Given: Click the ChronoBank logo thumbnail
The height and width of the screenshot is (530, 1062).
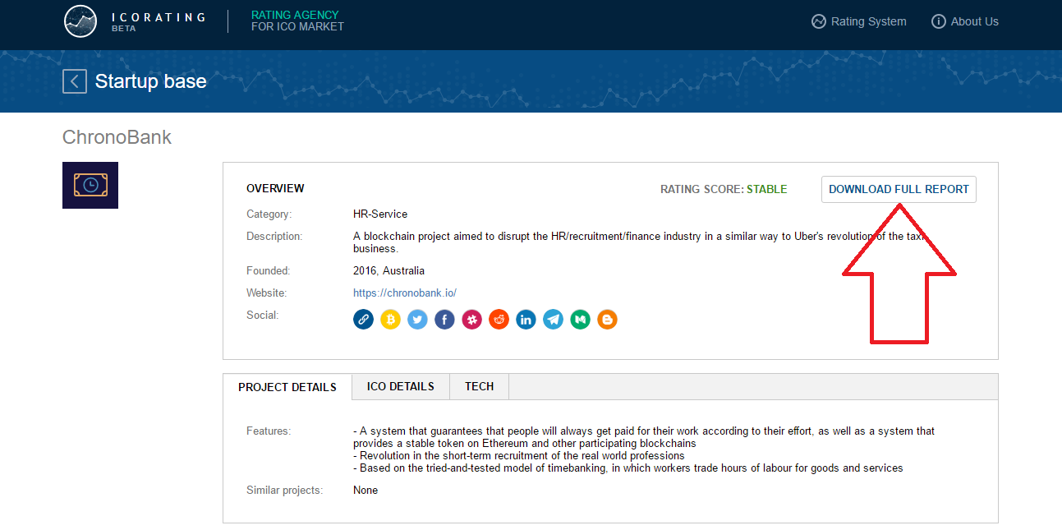Looking at the screenshot, I should 90,185.
